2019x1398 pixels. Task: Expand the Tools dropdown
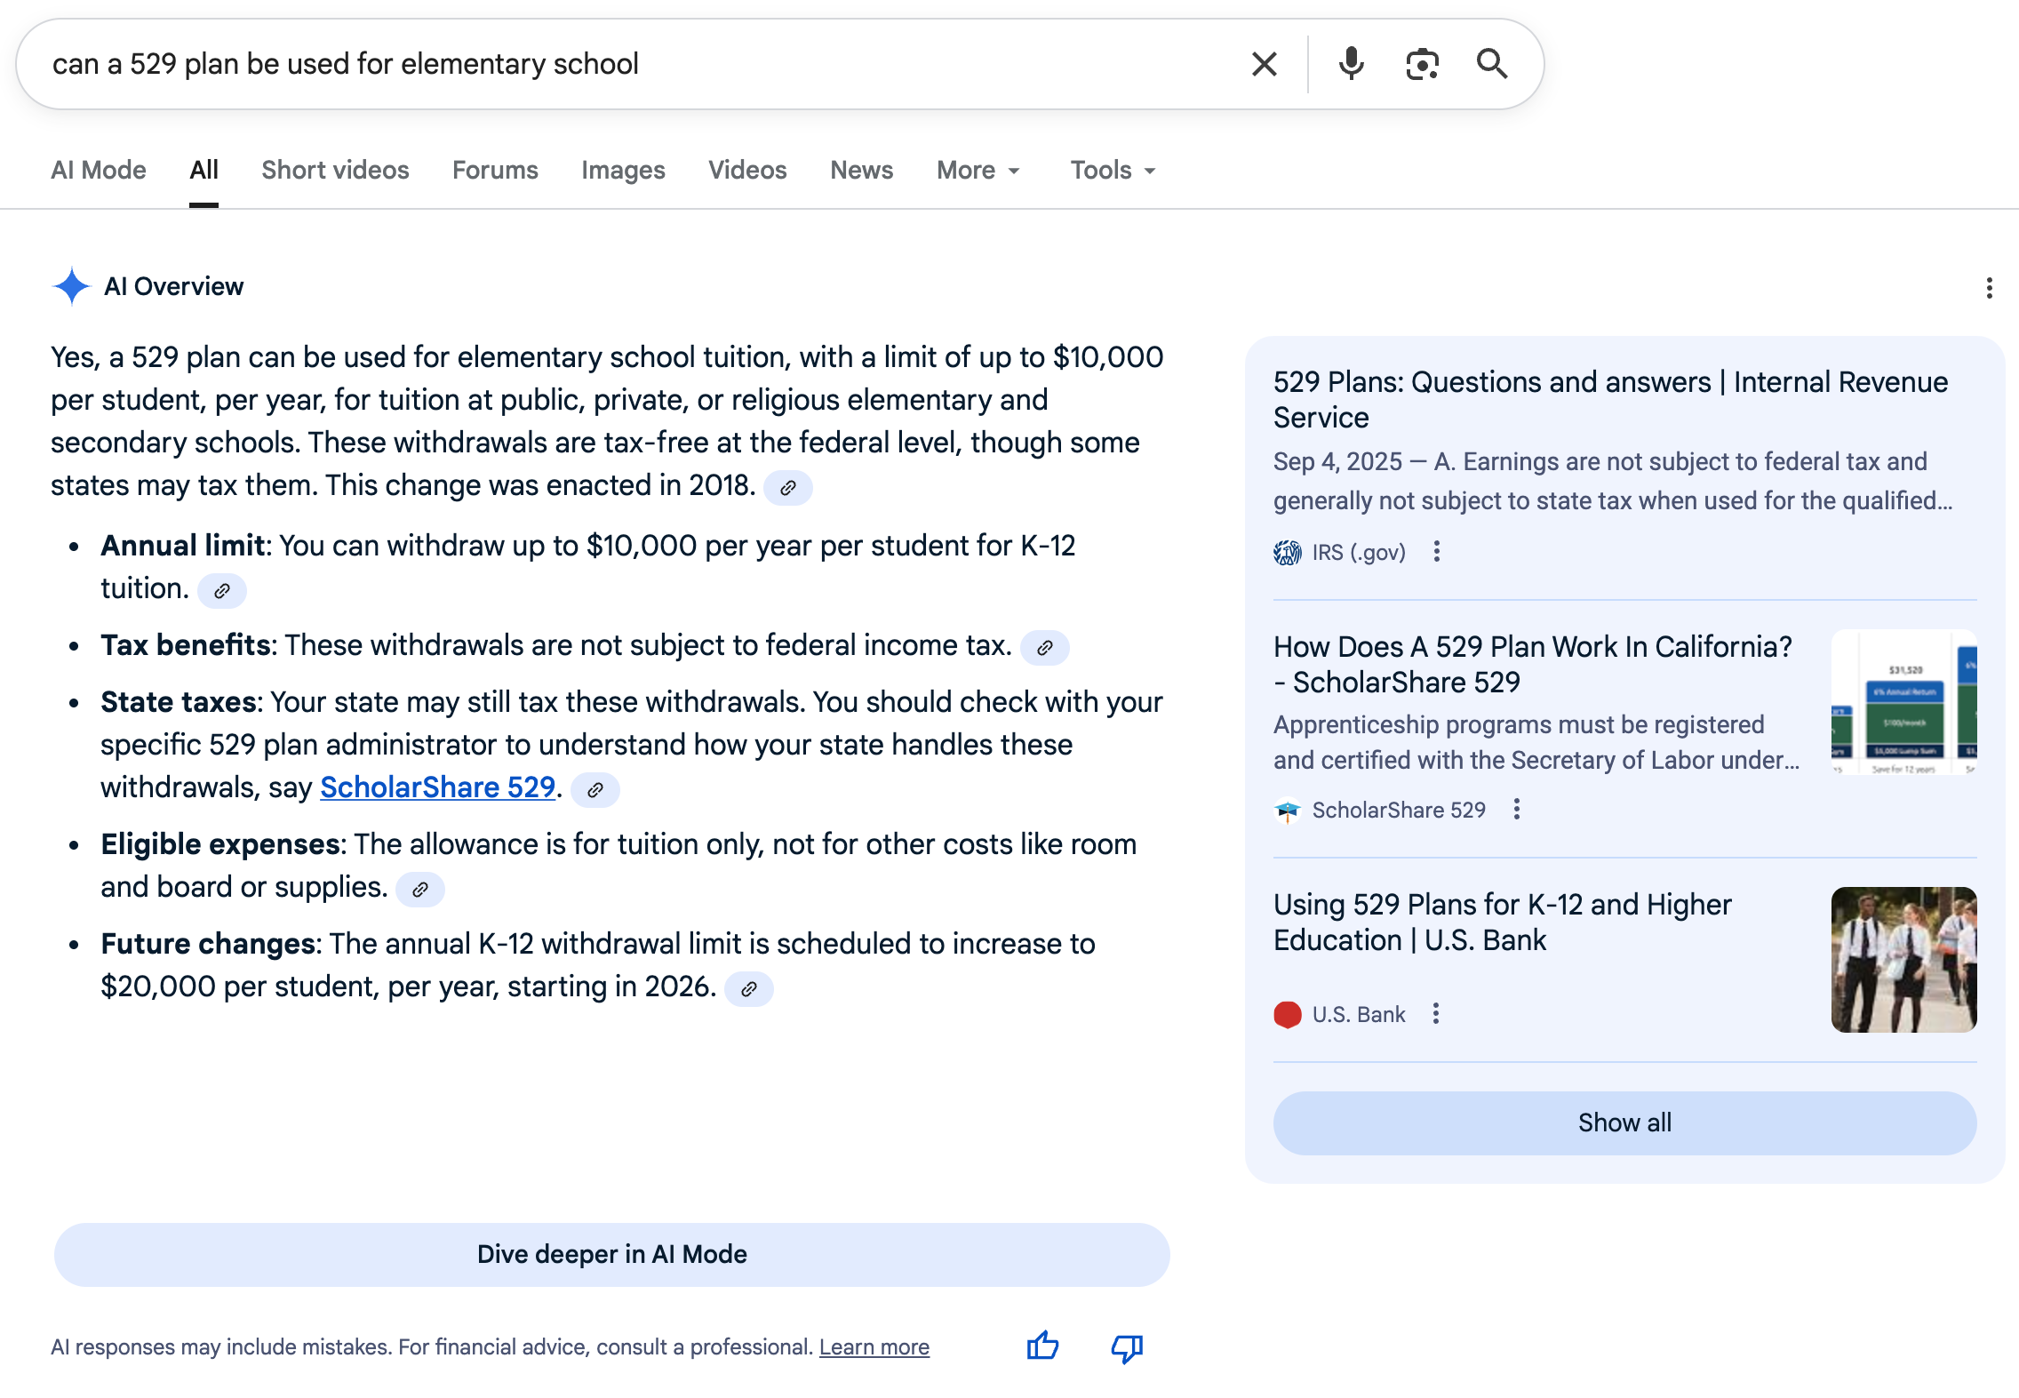[1113, 171]
